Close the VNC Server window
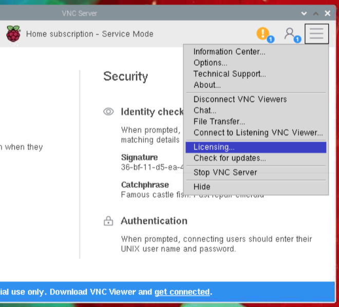339x307 pixels. (x=328, y=13)
